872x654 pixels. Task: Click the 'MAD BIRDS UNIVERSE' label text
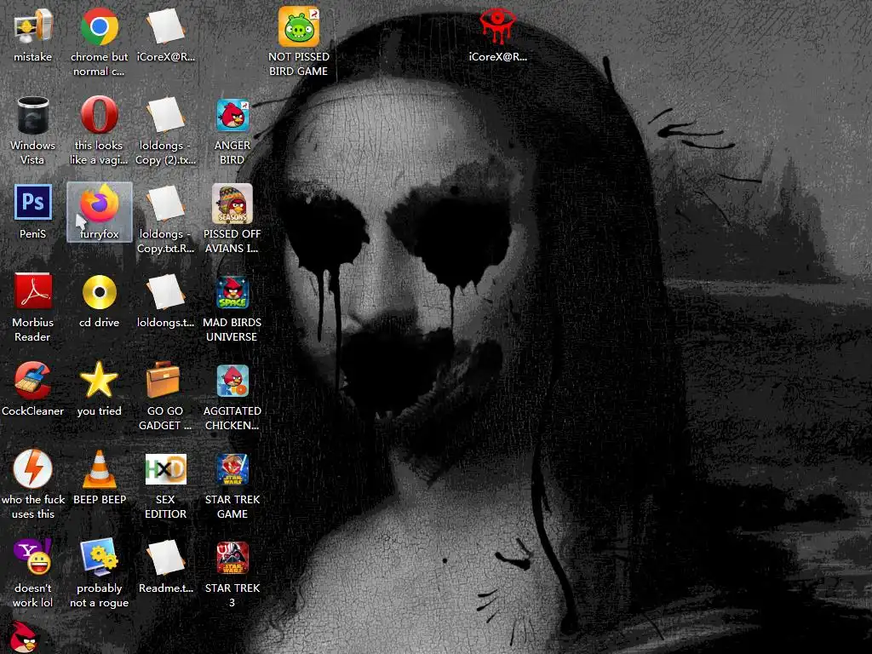(232, 330)
